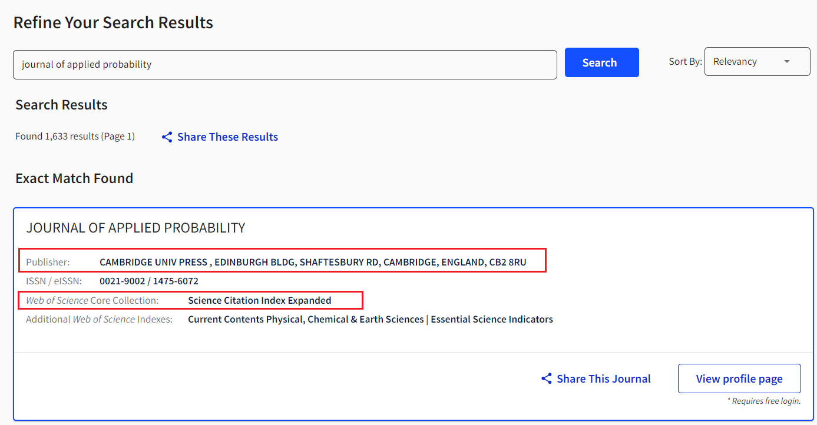Click the Share This Journal link text
Viewport: 817px width, 425px height.
coord(603,378)
